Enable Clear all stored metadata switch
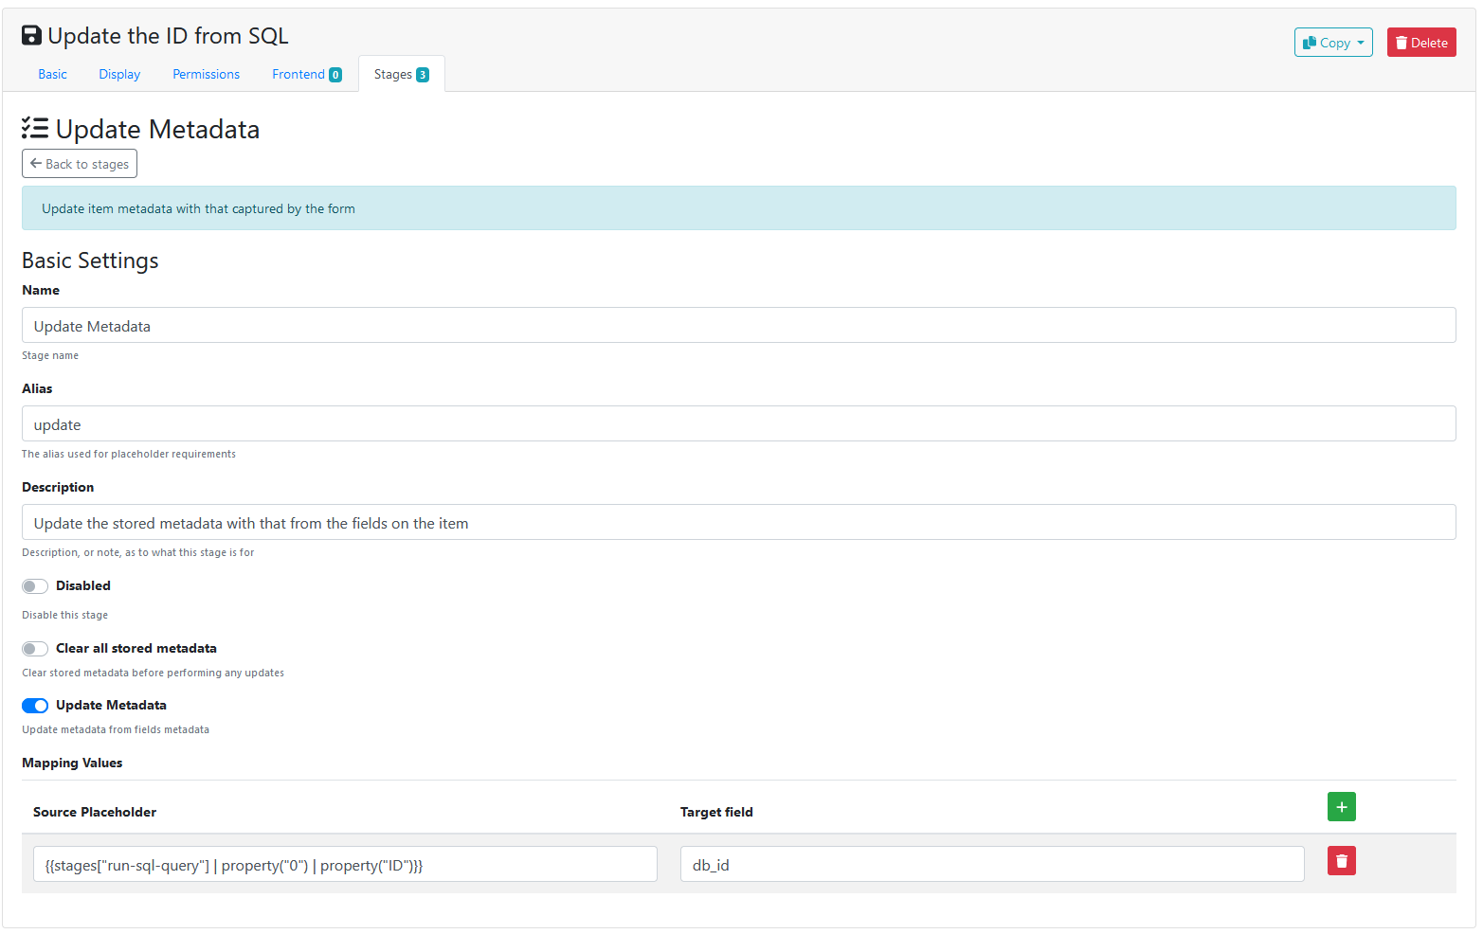The image size is (1483, 934). [35, 649]
